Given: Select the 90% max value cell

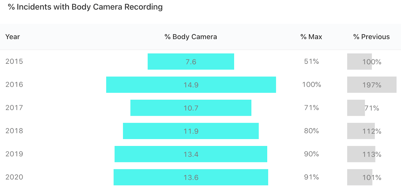Looking at the screenshot, I should coord(311,154).
